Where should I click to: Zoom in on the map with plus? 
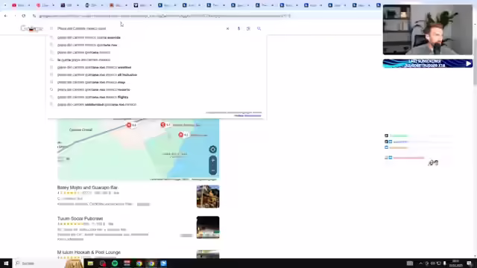[x=213, y=161]
